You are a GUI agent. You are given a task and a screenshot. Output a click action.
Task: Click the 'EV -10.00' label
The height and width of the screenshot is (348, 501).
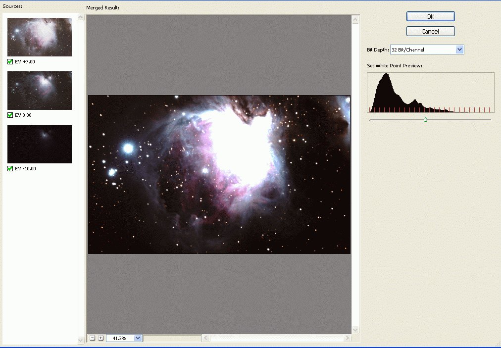[26, 168]
